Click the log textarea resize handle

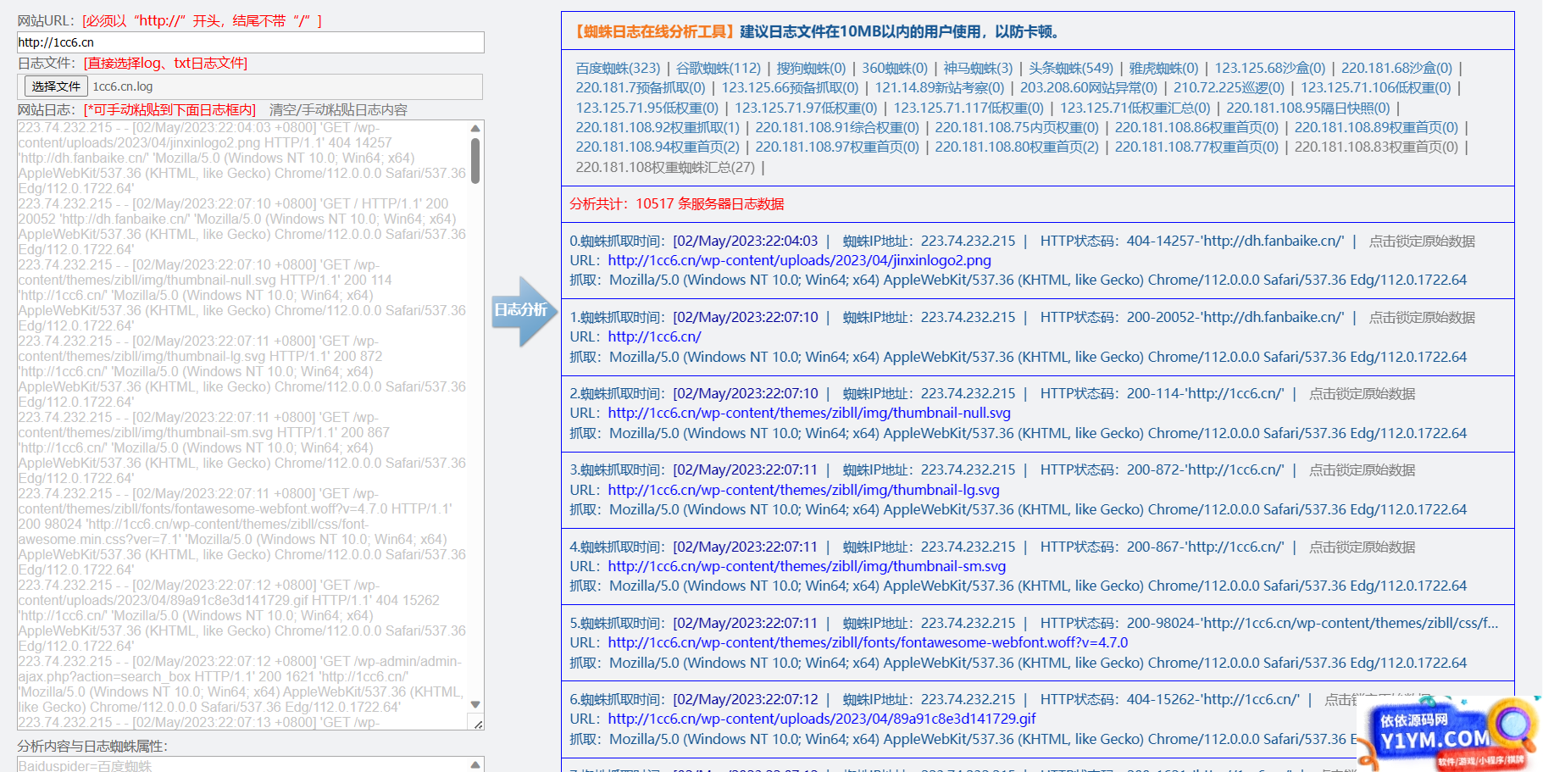pyautogui.click(x=477, y=723)
